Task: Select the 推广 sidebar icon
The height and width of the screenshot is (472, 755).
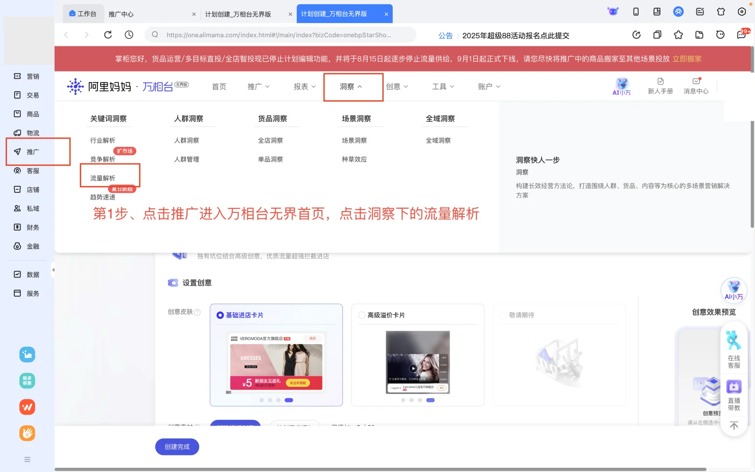Action: click(27, 152)
